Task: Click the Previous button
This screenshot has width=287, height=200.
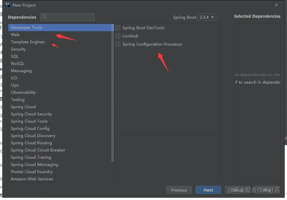Action: tap(179, 190)
